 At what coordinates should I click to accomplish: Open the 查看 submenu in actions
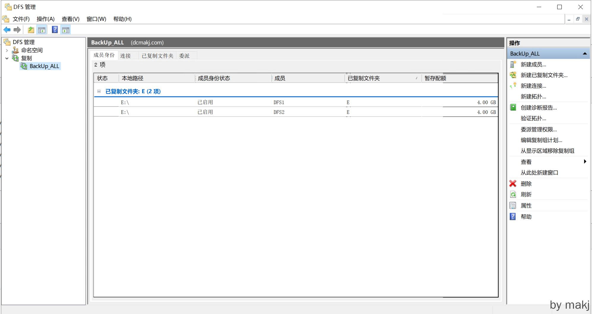[x=526, y=162]
